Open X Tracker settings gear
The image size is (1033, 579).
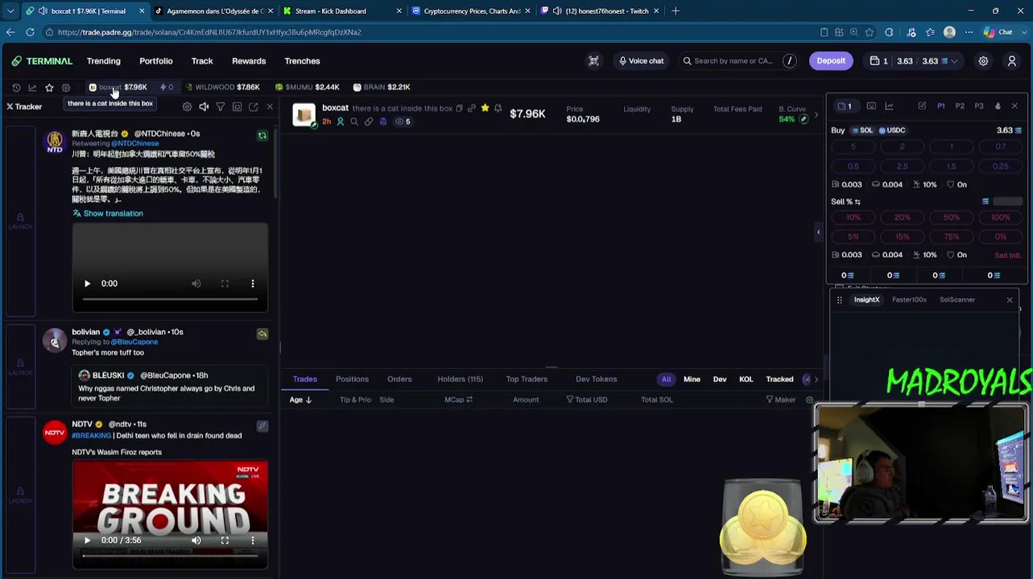point(187,107)
